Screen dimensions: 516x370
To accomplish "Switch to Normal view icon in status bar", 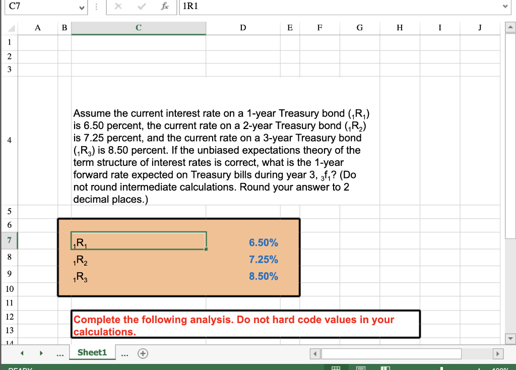I will 336,368.
